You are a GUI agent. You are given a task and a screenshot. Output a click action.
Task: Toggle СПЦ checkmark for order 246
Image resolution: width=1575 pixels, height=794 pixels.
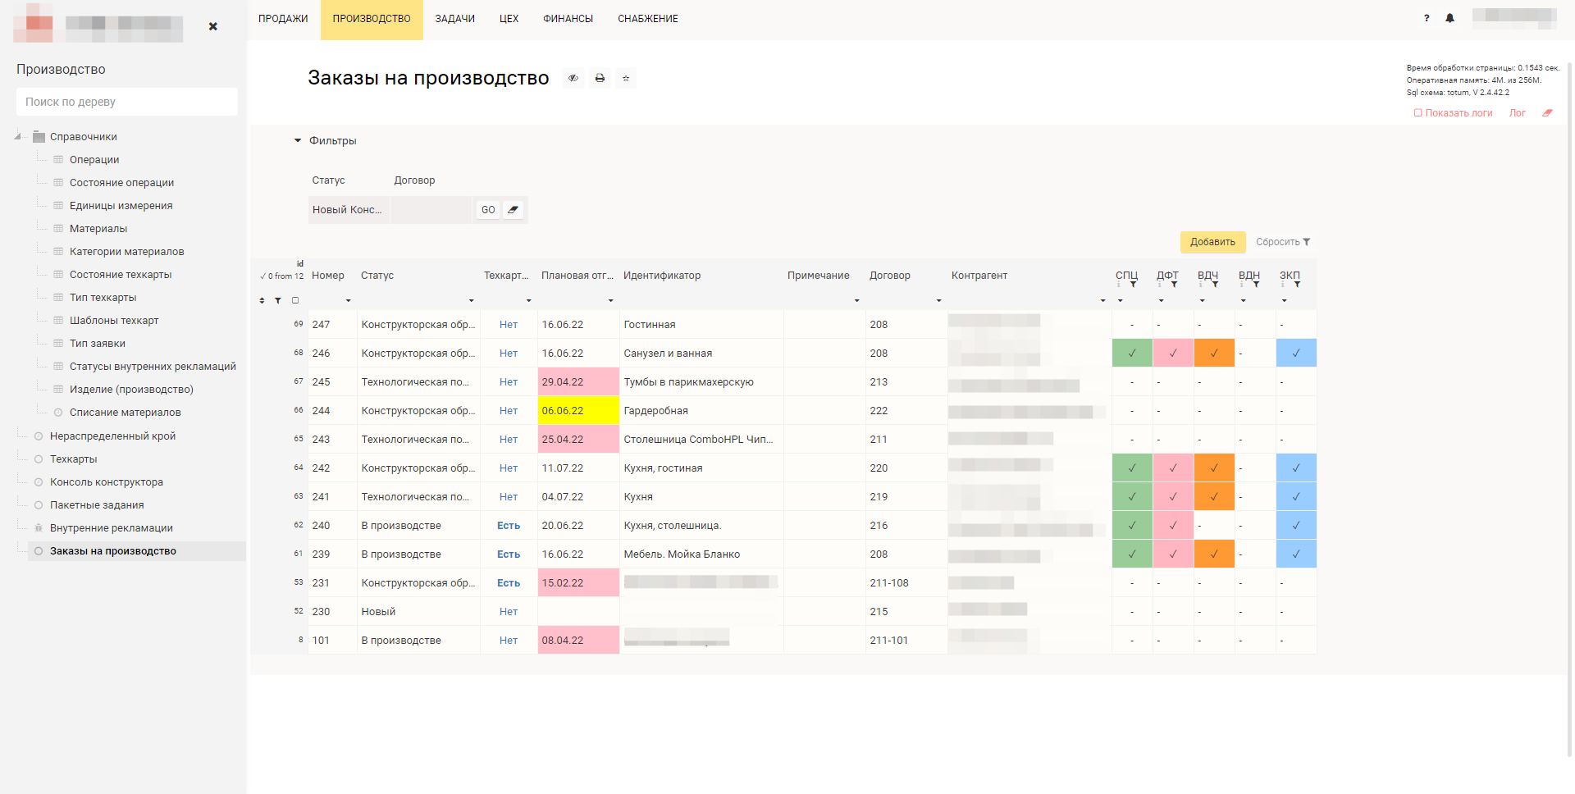point(1132,353)
